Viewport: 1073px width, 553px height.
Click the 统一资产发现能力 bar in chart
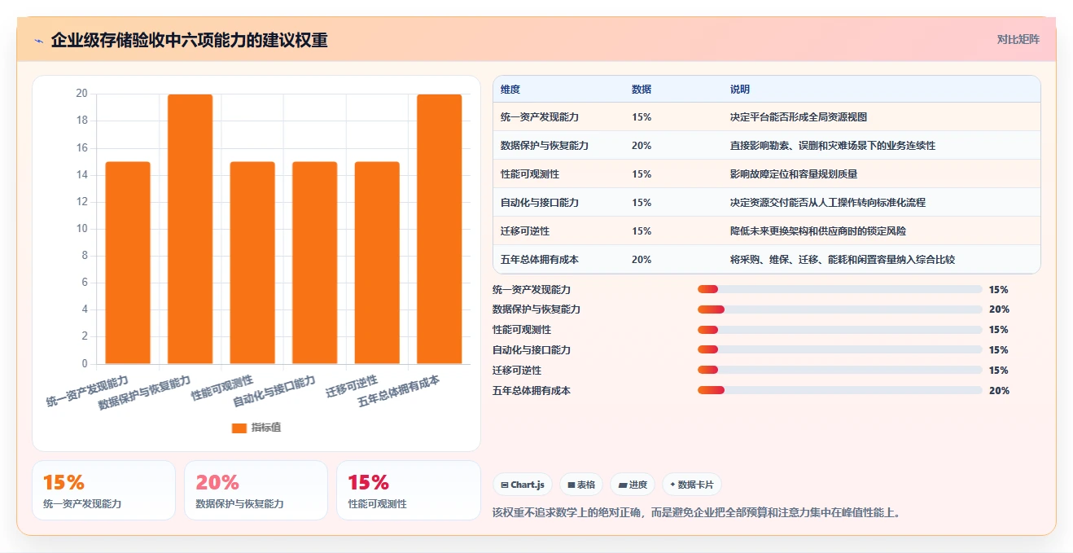click(128, 262)
